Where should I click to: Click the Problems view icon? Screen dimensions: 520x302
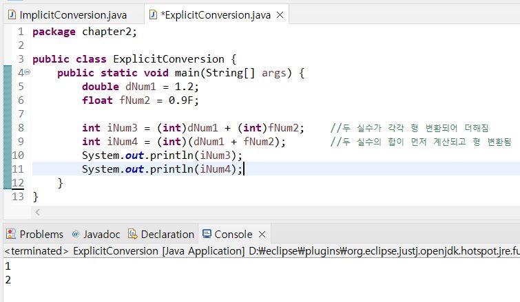[x=11, y=234]
